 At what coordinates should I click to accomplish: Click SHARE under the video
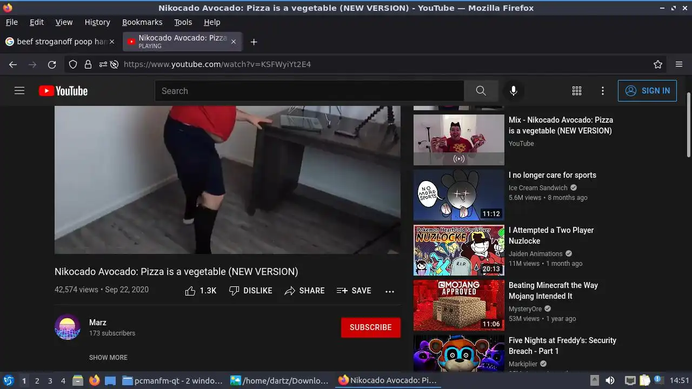pos(304,291)
